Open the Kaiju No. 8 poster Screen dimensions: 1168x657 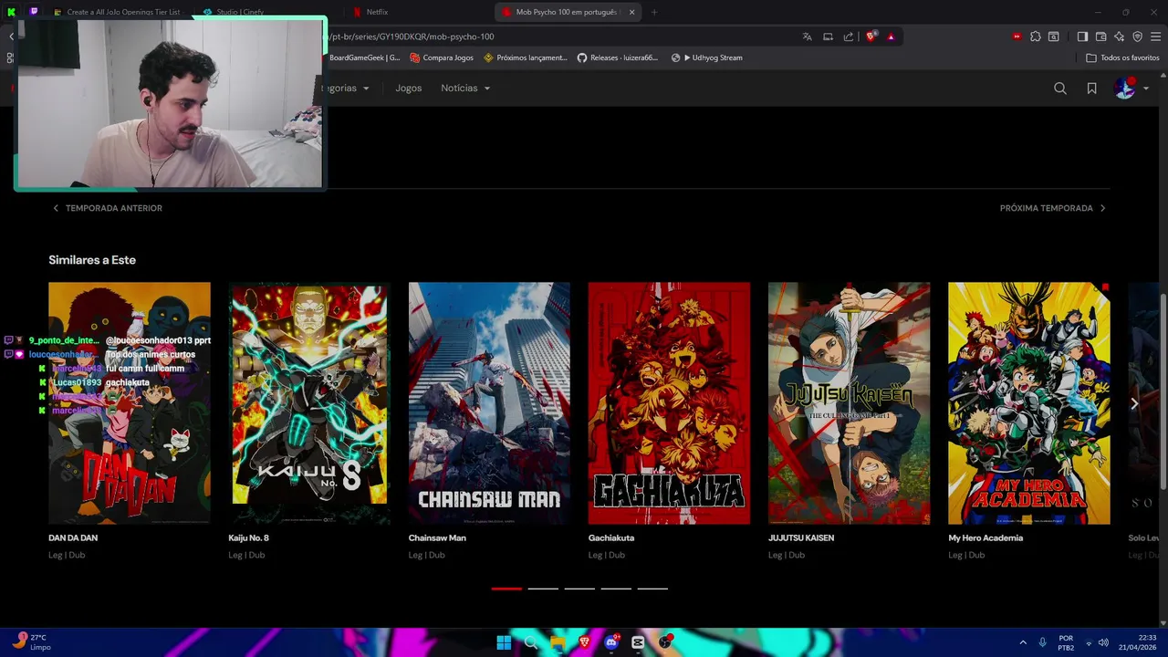(x=309, y=403)
